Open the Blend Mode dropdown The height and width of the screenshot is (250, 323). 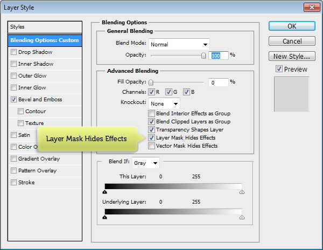coord(179,44)
